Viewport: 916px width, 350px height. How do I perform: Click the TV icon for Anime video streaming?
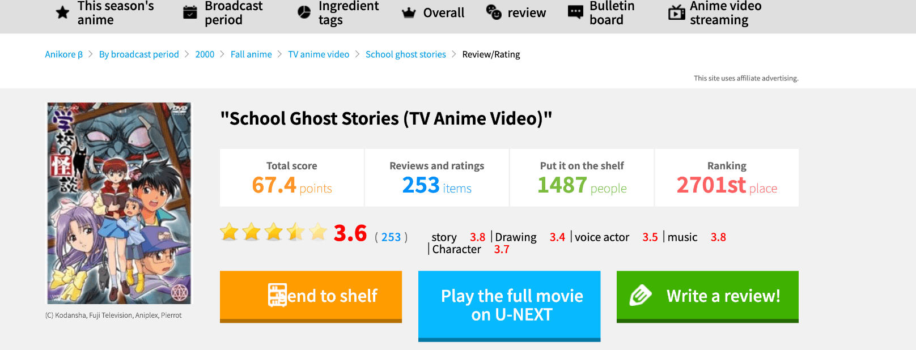676,12
